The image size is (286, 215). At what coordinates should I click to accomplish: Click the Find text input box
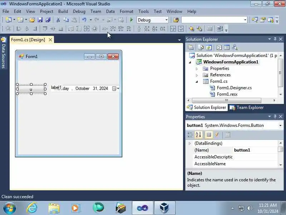point(212,20)
